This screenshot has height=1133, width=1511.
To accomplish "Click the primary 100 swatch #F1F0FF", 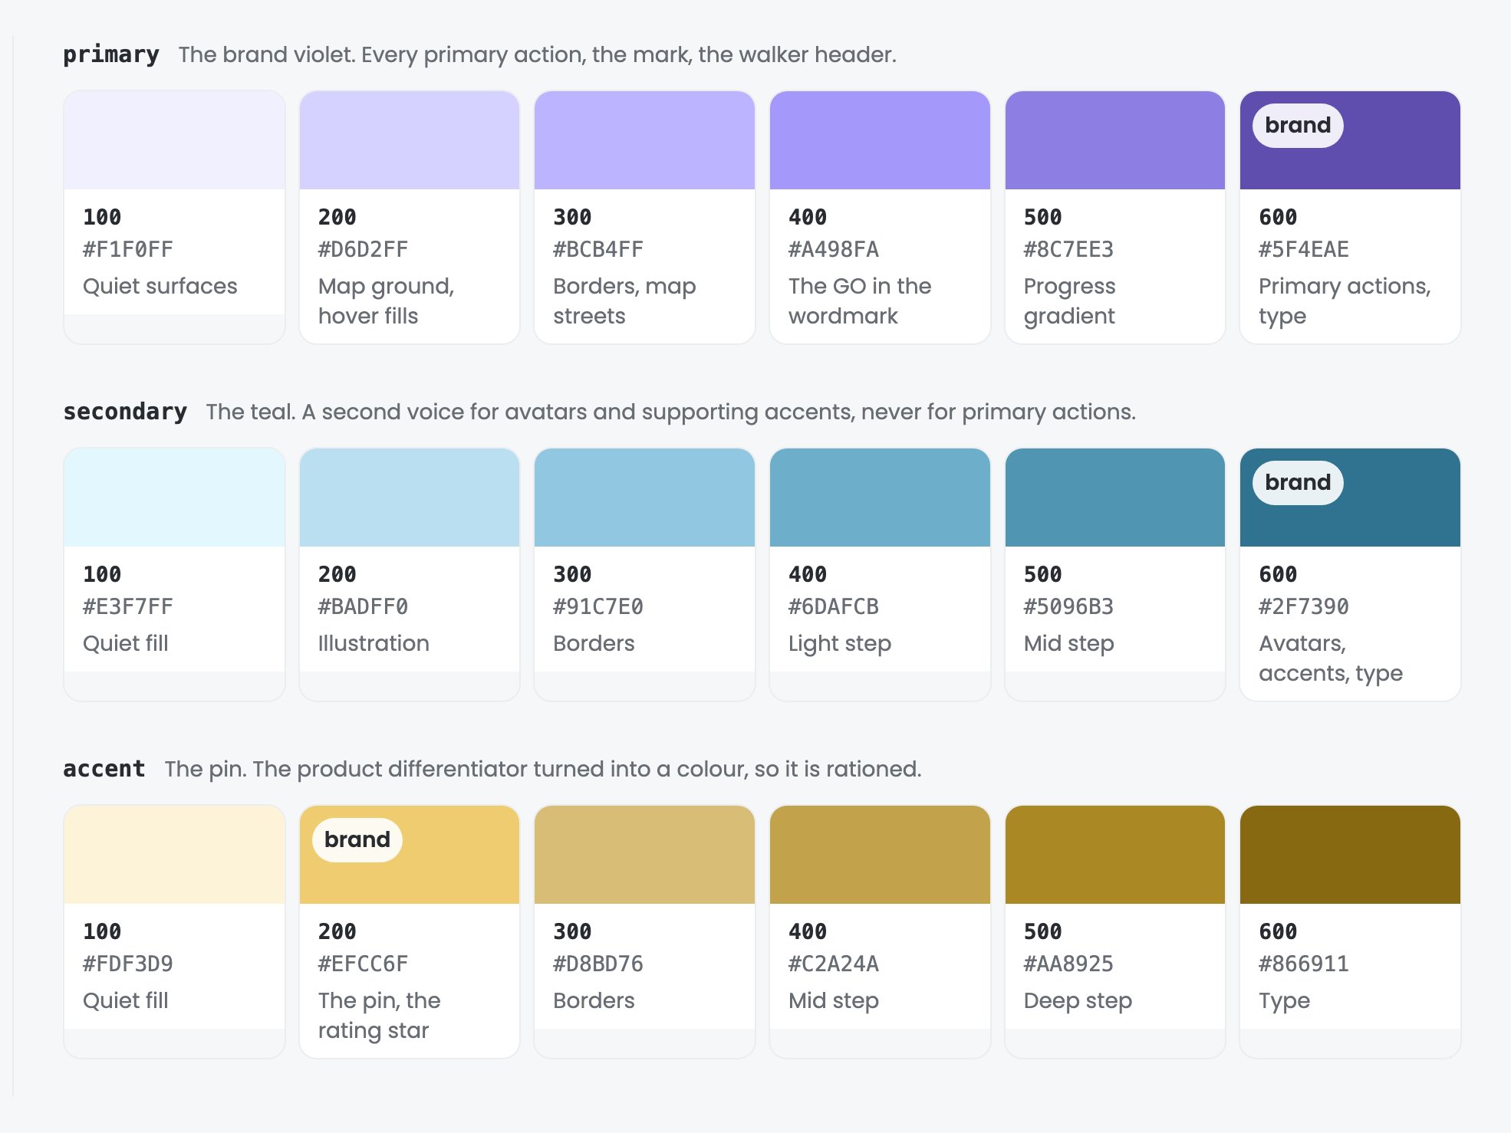I will 174,140.
